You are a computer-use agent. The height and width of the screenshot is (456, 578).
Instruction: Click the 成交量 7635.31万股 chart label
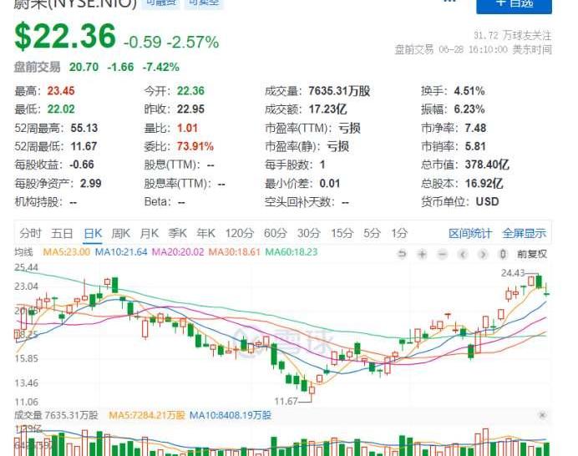click(x=56, y=415)
